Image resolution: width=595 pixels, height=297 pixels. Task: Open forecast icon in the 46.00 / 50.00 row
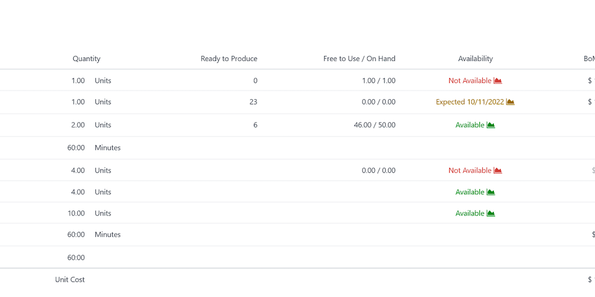[x=490, y=125]
